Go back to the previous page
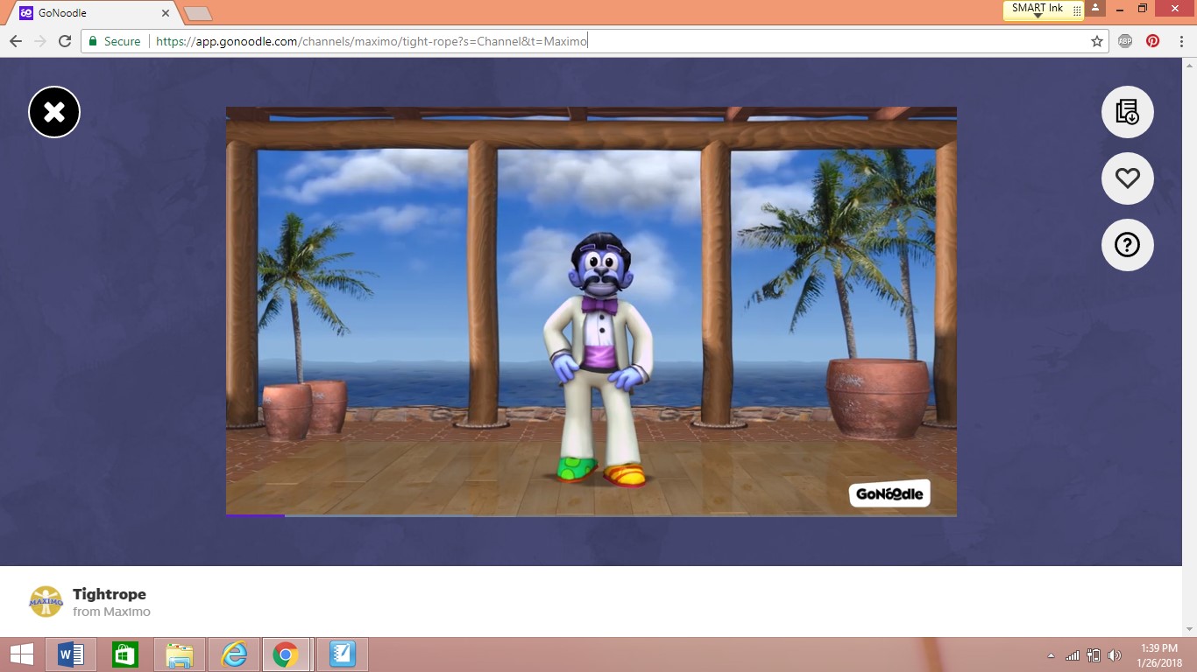 (16, 41)
